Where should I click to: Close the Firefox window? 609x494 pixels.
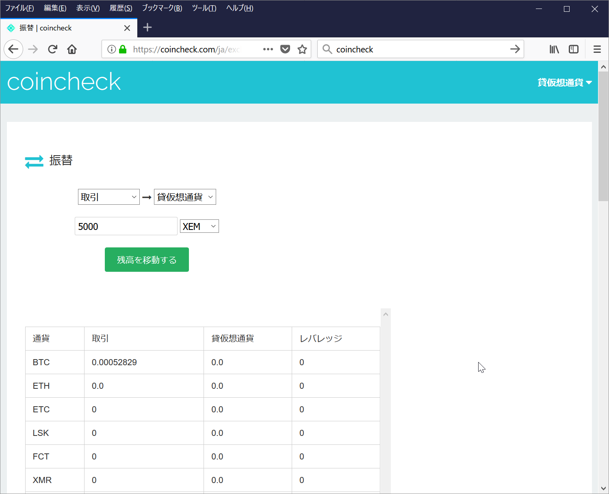(595, 9)
